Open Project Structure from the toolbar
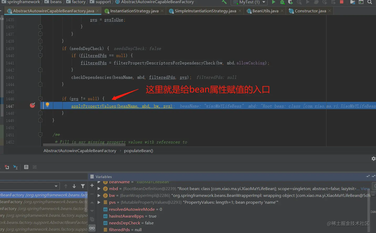 pos(353,2)
